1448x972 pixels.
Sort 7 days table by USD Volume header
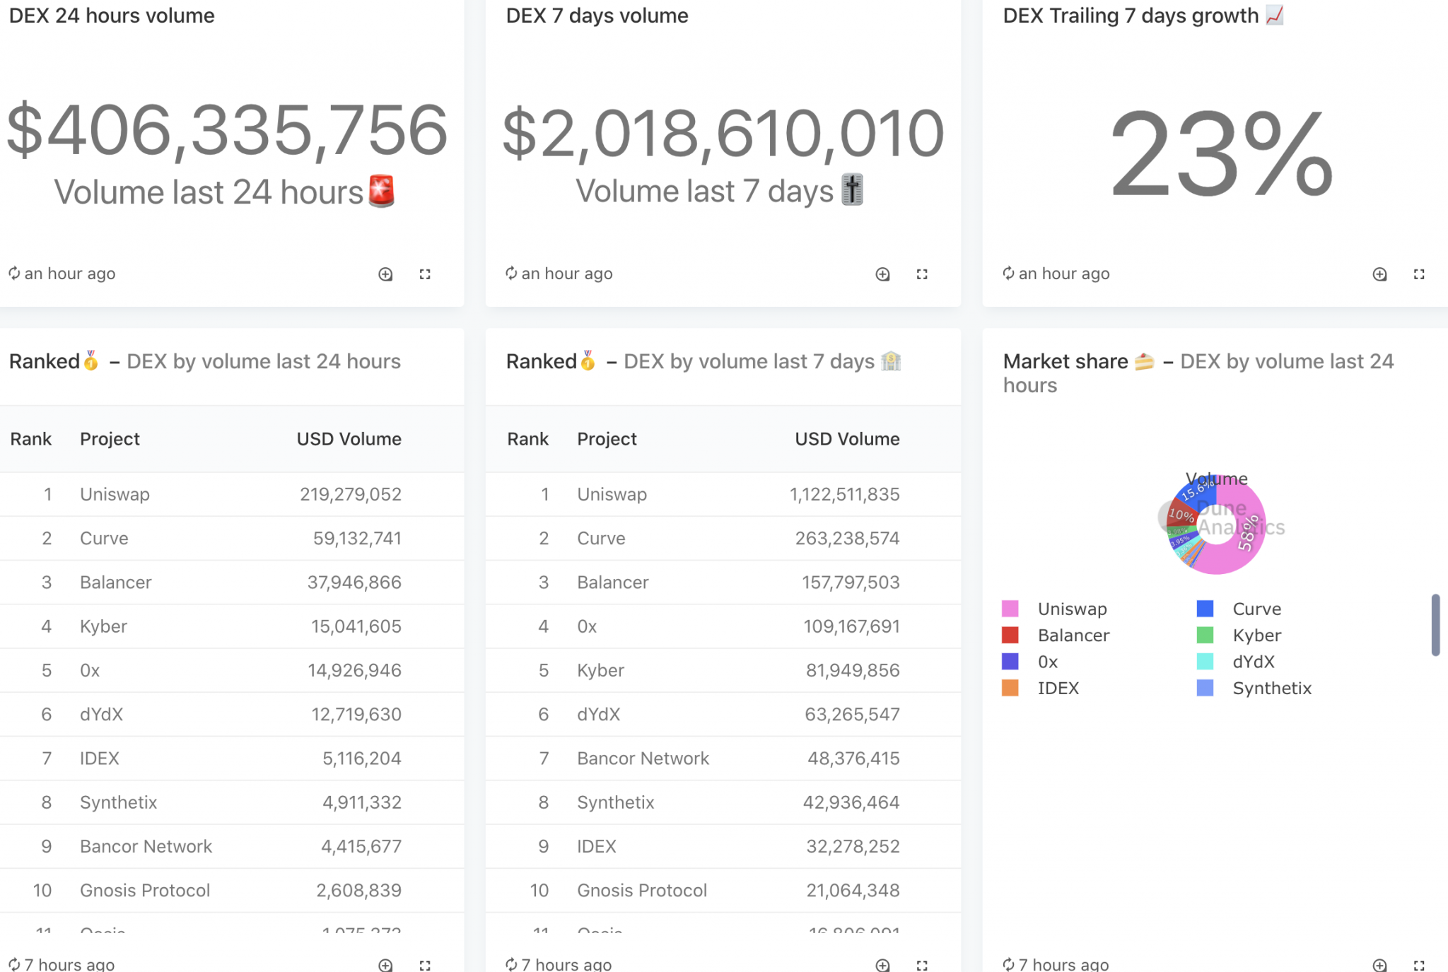[x=847, y=439]
